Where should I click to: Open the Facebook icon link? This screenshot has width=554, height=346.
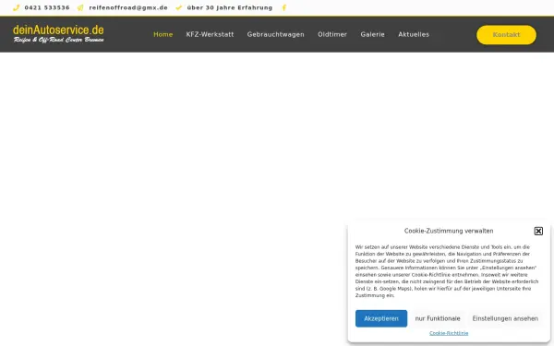(284, 7)
